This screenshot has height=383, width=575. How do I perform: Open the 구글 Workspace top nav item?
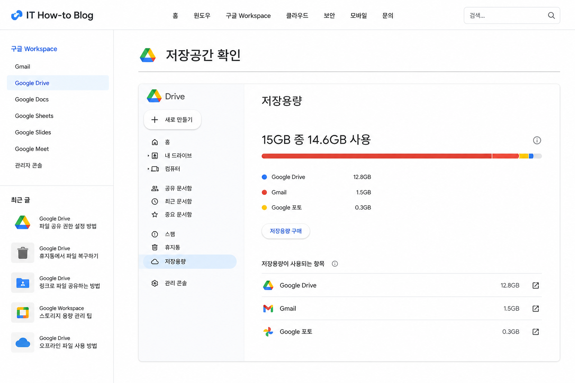point(248,16)
